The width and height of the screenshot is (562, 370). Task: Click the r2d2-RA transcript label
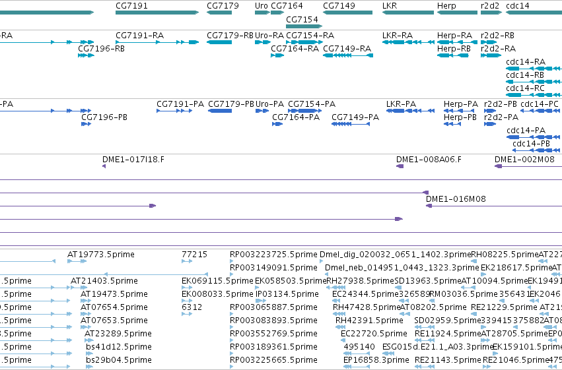point(498,49)
